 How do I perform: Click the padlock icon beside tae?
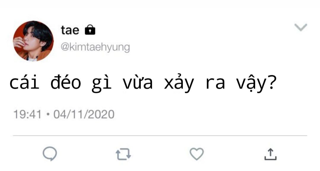point(90,30)
